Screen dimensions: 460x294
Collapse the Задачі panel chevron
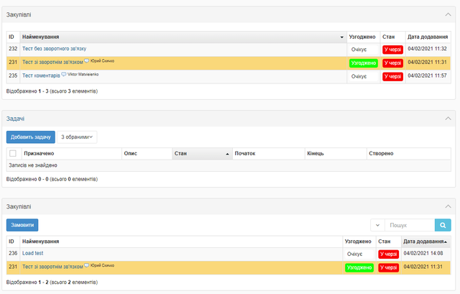click(448, 119)
